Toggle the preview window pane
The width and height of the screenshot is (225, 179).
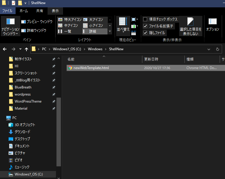point(37,21)
